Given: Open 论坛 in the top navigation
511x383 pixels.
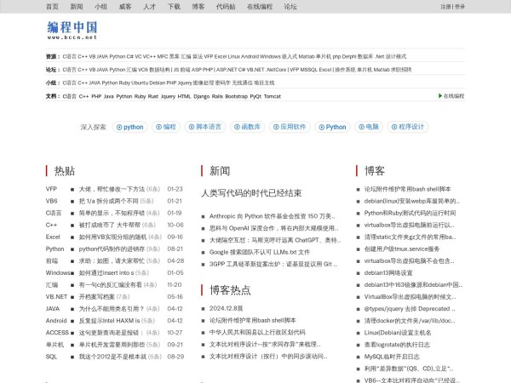Looking at the screenshot, I should tap(290, 7).
